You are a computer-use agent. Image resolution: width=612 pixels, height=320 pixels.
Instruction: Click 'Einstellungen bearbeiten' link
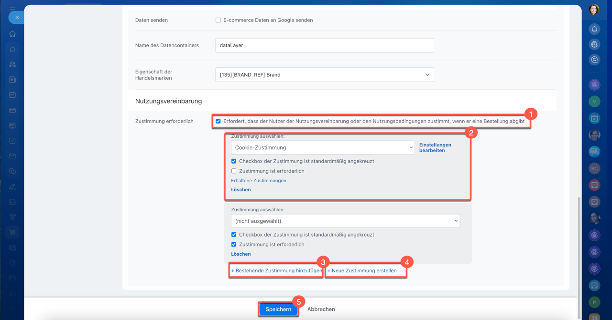[435, 147]
